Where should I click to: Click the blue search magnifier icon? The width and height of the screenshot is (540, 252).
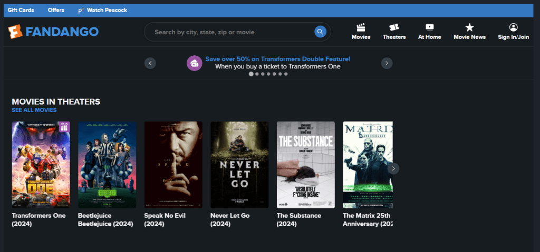tap(320, 32)
